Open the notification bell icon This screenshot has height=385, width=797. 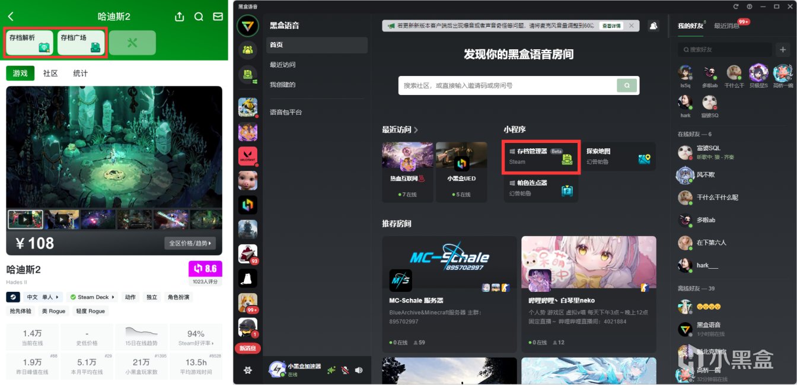tap(653, 26)
